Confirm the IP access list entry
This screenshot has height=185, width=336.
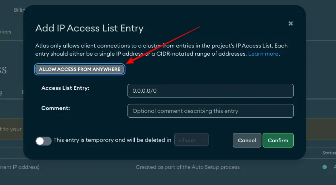click(x=278, y=140)
